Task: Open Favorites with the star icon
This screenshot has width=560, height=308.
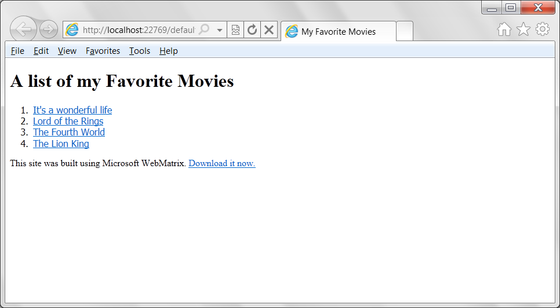Action: point(523,29)
